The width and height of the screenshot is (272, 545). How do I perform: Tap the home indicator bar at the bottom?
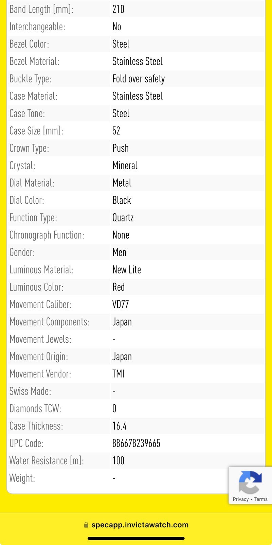pos(136,539)
